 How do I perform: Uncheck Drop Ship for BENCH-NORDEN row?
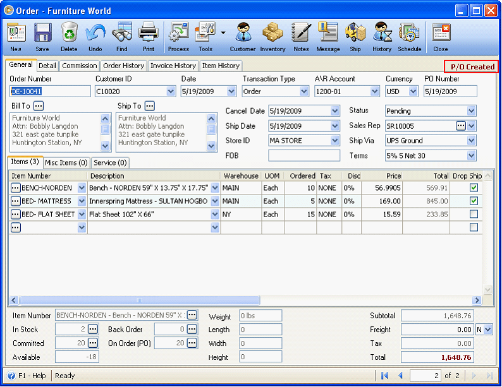474,188
